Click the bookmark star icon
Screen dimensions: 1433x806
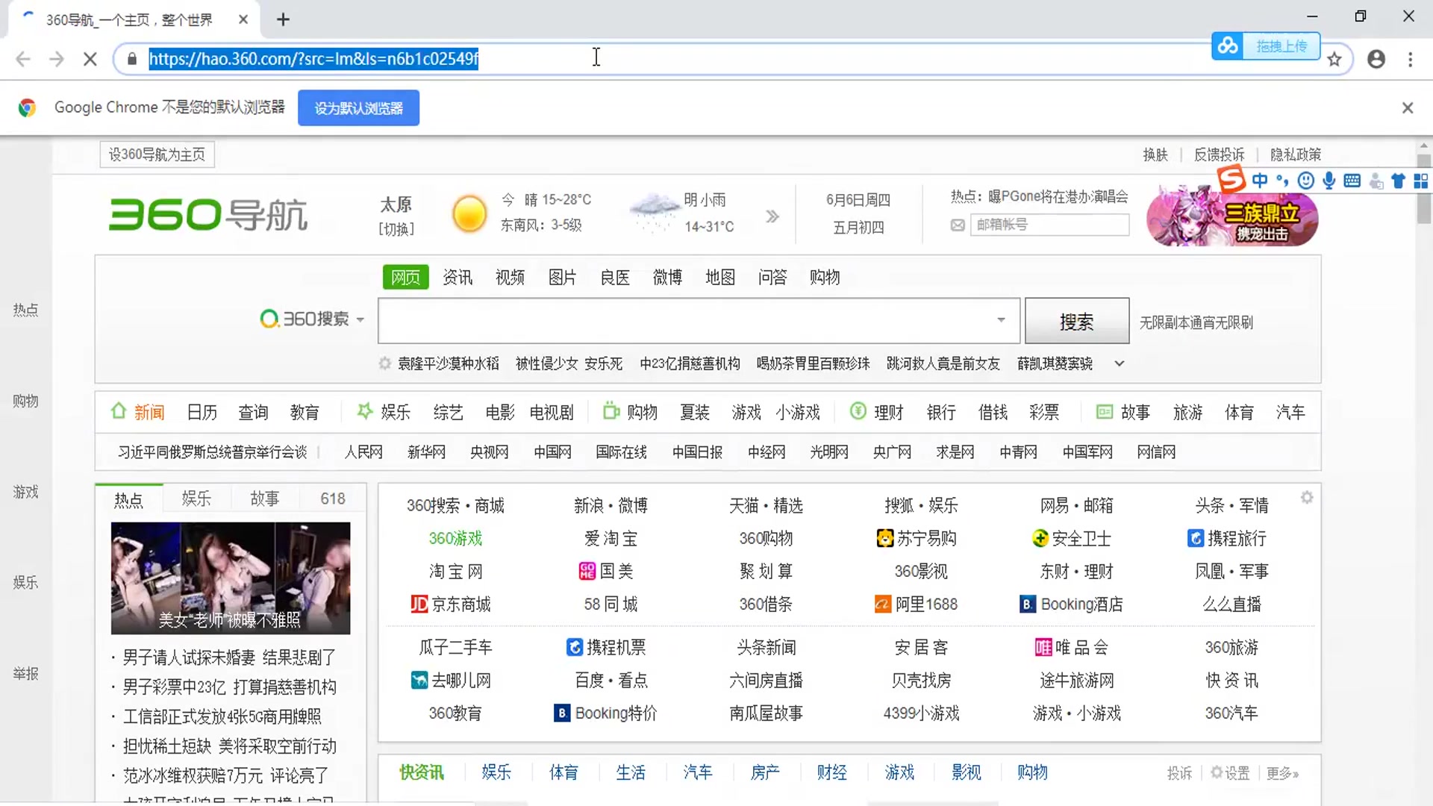tap(1334, 60)
